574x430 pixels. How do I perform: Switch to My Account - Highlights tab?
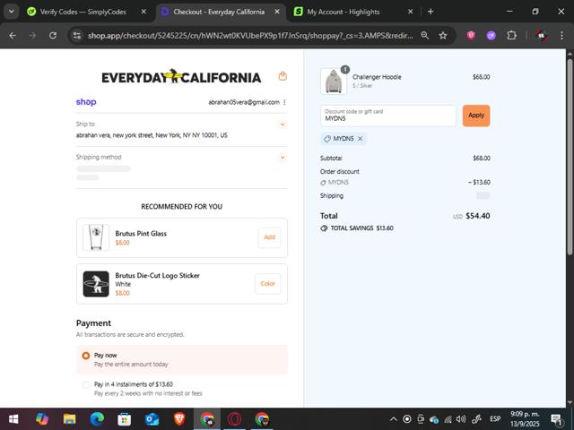[343, 12]
